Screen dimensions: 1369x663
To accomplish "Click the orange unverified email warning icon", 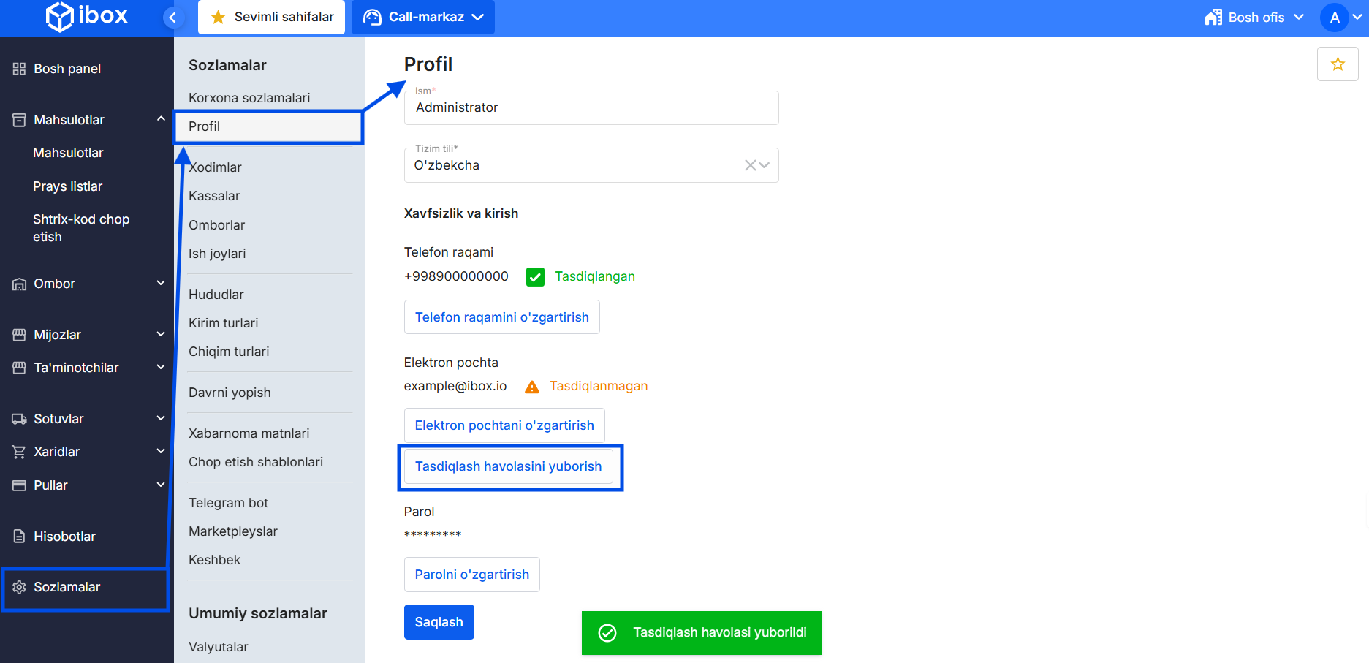I will coord(532,387).
